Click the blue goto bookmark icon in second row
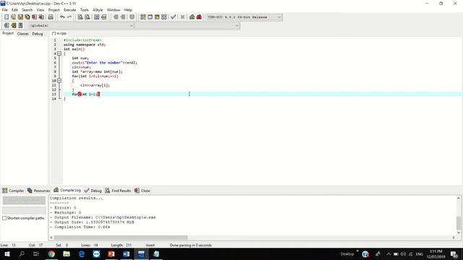 click(x=20, y=26)
